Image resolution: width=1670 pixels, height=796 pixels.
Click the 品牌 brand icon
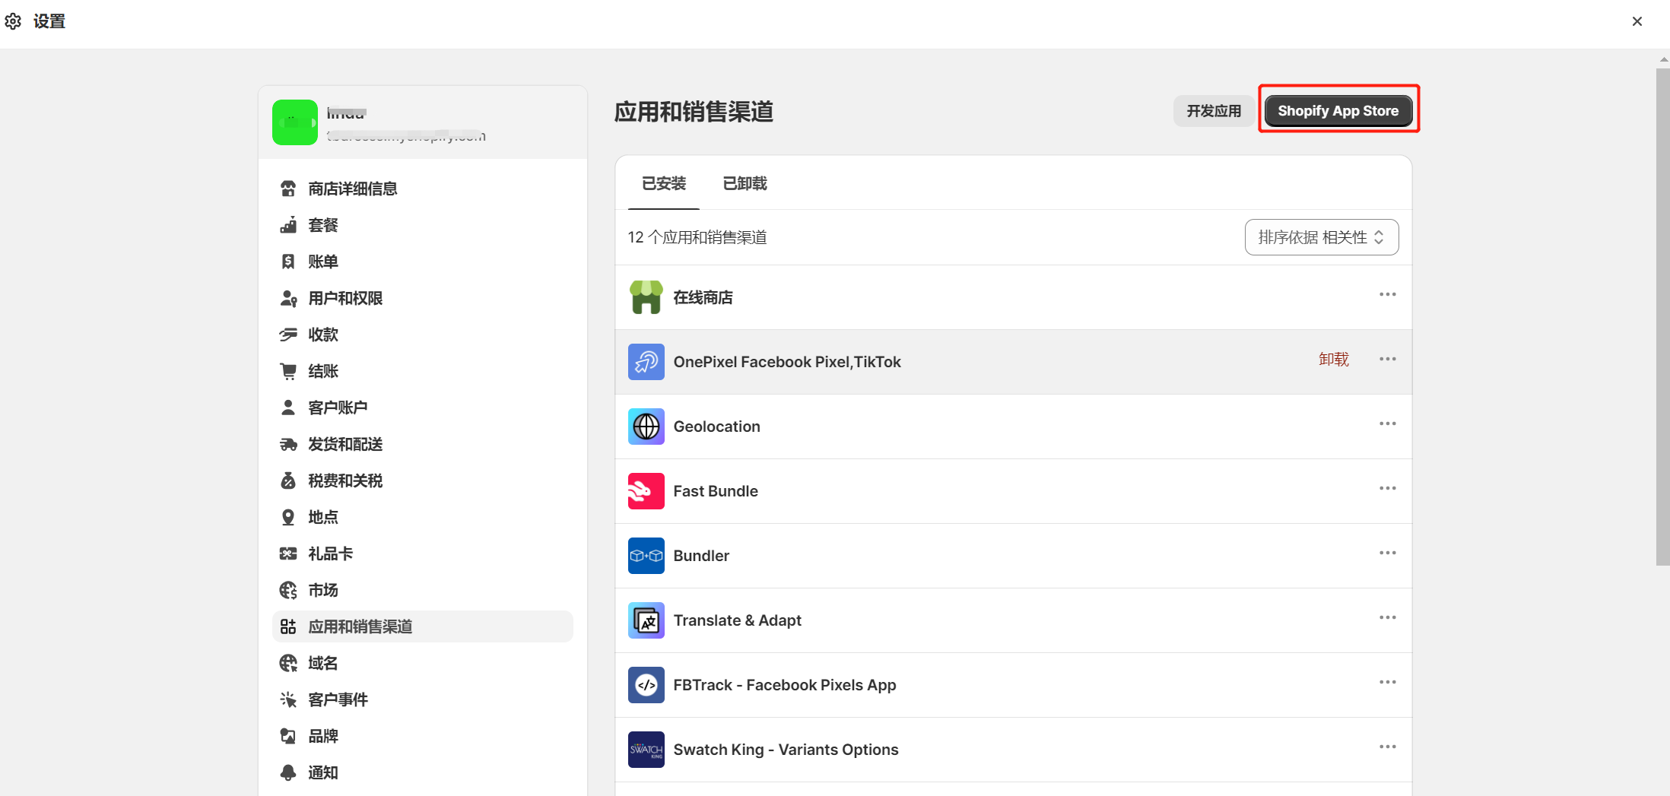pos(288,736)
